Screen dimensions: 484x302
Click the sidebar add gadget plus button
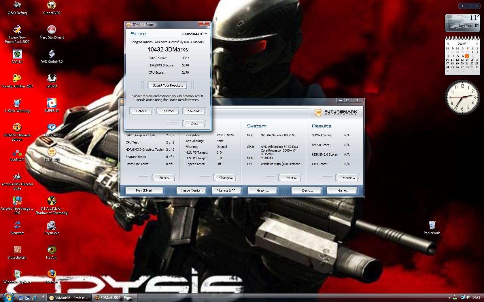(x=462, y=6)
